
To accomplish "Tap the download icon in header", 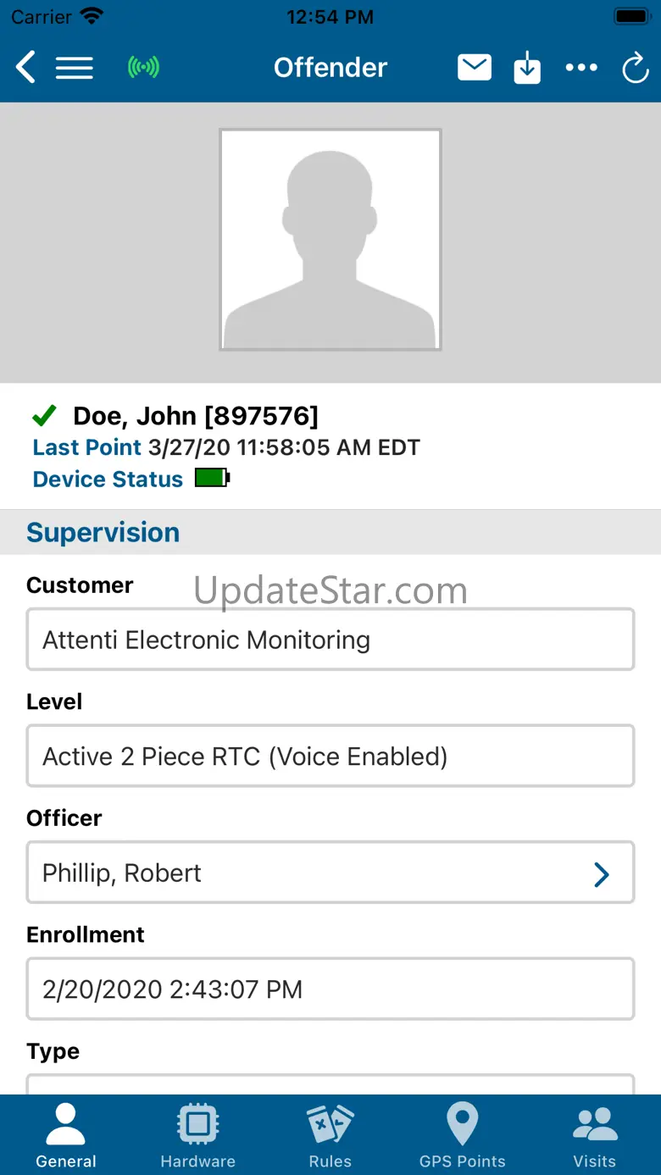I will point(527,68).
